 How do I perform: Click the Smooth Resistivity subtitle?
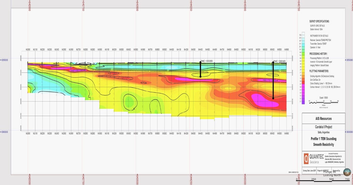click(x=323, y=145)
